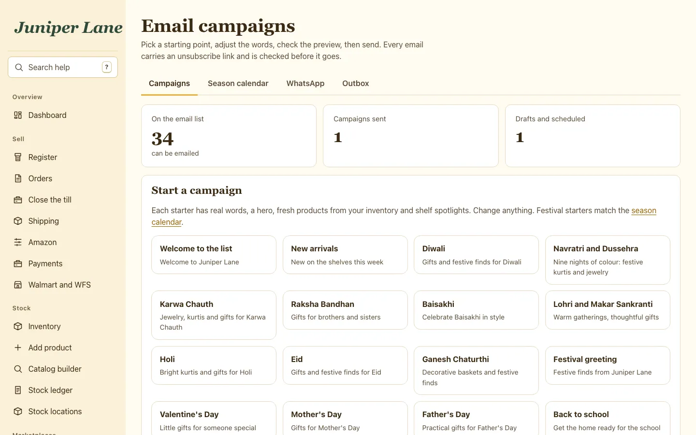Image resolution: width=696 pixels, height=435 pixels.
Task: Click into the Search help field
Action: 63,67
